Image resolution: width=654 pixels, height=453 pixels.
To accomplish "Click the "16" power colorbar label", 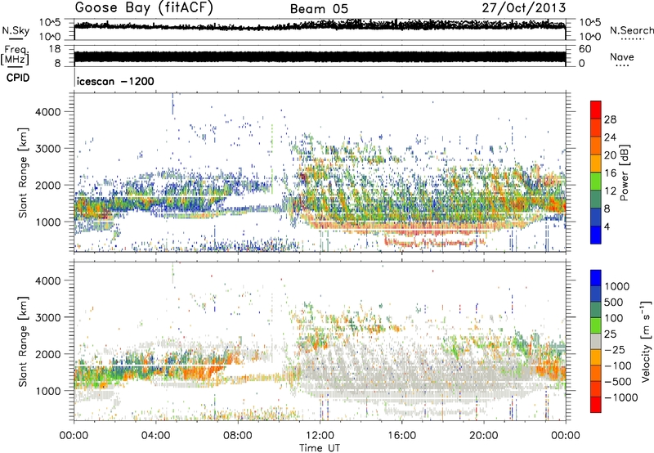I will [x=610, y=173].
